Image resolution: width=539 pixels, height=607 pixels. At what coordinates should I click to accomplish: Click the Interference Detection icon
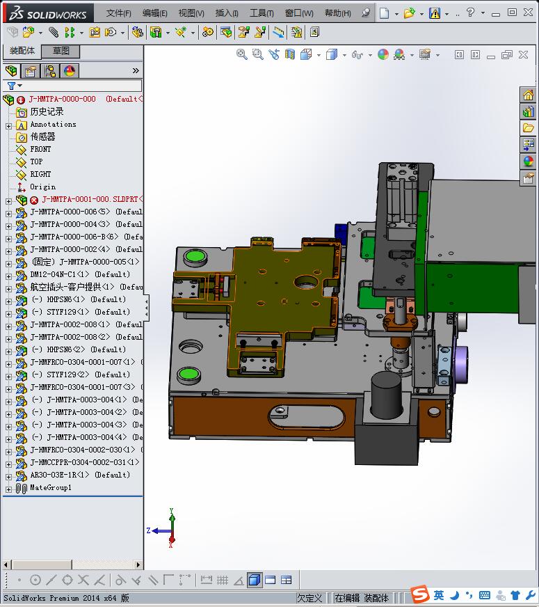point(278,32)
